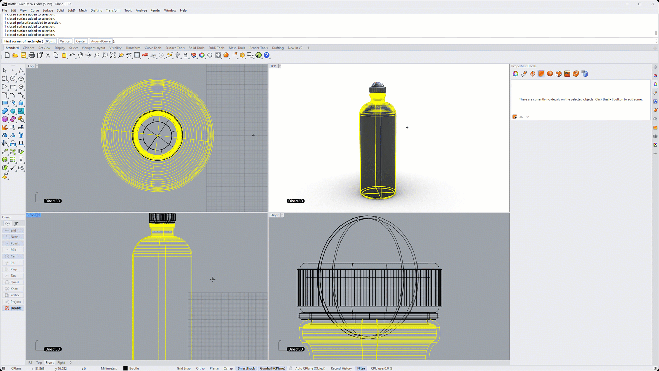
Task: Click the four-viewports layout icon
Action: (x=137, y=55)
